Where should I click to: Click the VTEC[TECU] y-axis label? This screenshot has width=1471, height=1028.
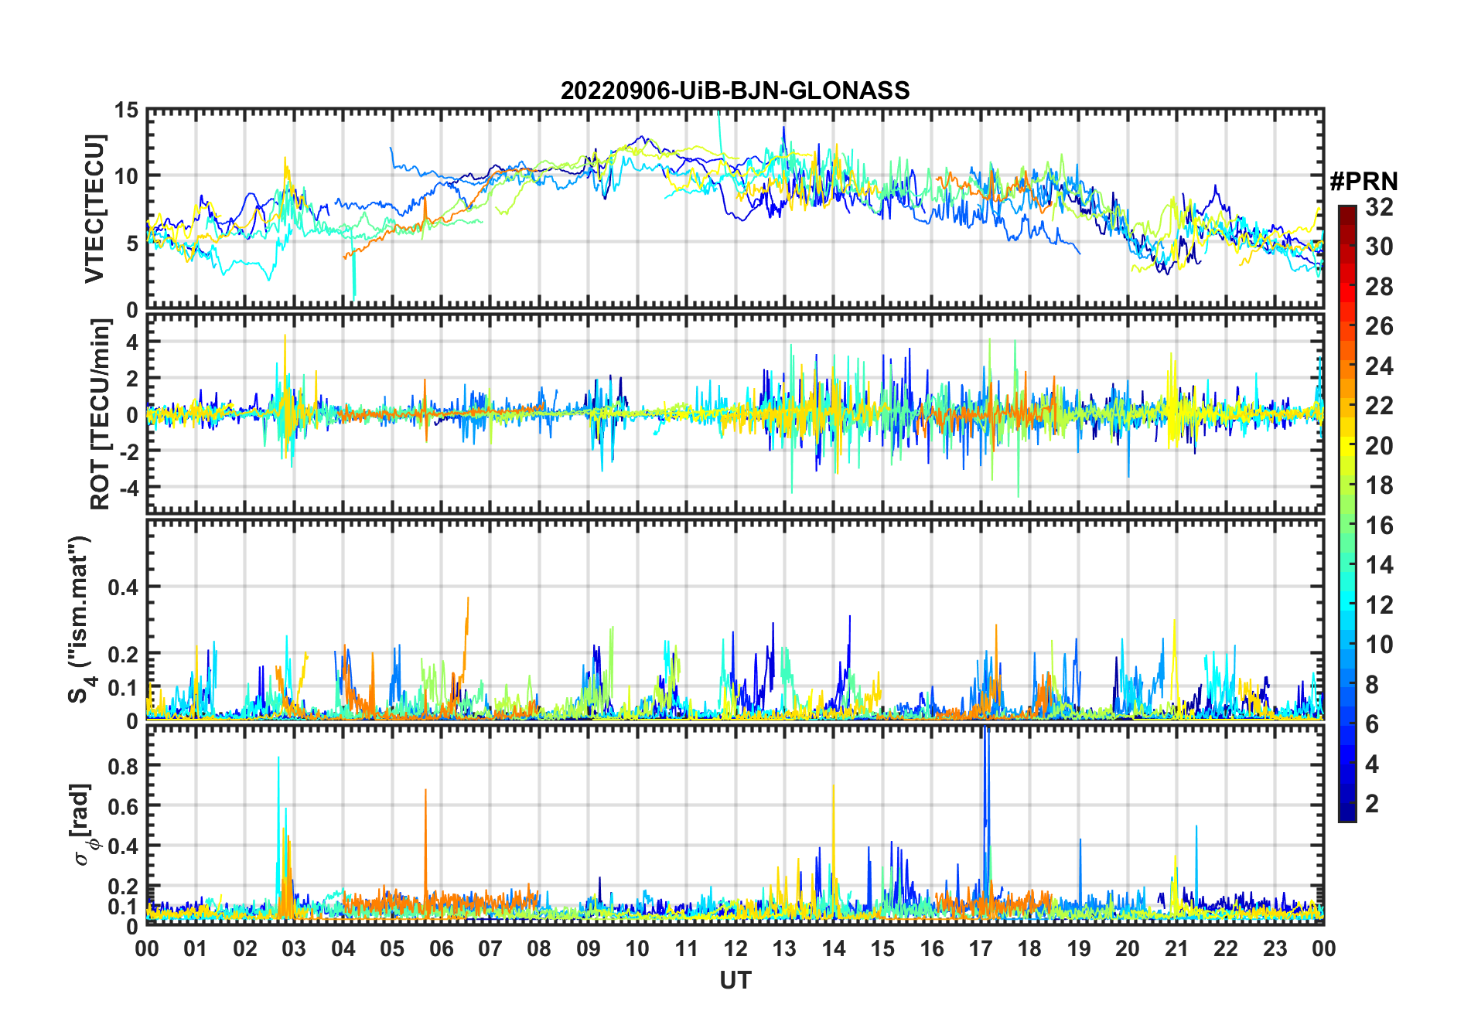click(94, 209)
